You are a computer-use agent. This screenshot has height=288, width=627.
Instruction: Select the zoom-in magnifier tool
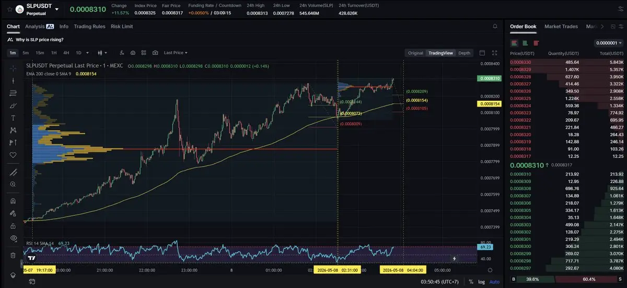pyautogui.click(x=13, y=184)
